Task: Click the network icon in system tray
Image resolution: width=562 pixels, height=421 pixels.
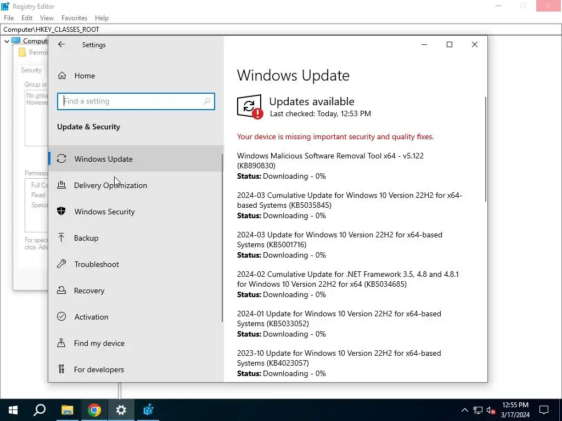Action: 478,410
